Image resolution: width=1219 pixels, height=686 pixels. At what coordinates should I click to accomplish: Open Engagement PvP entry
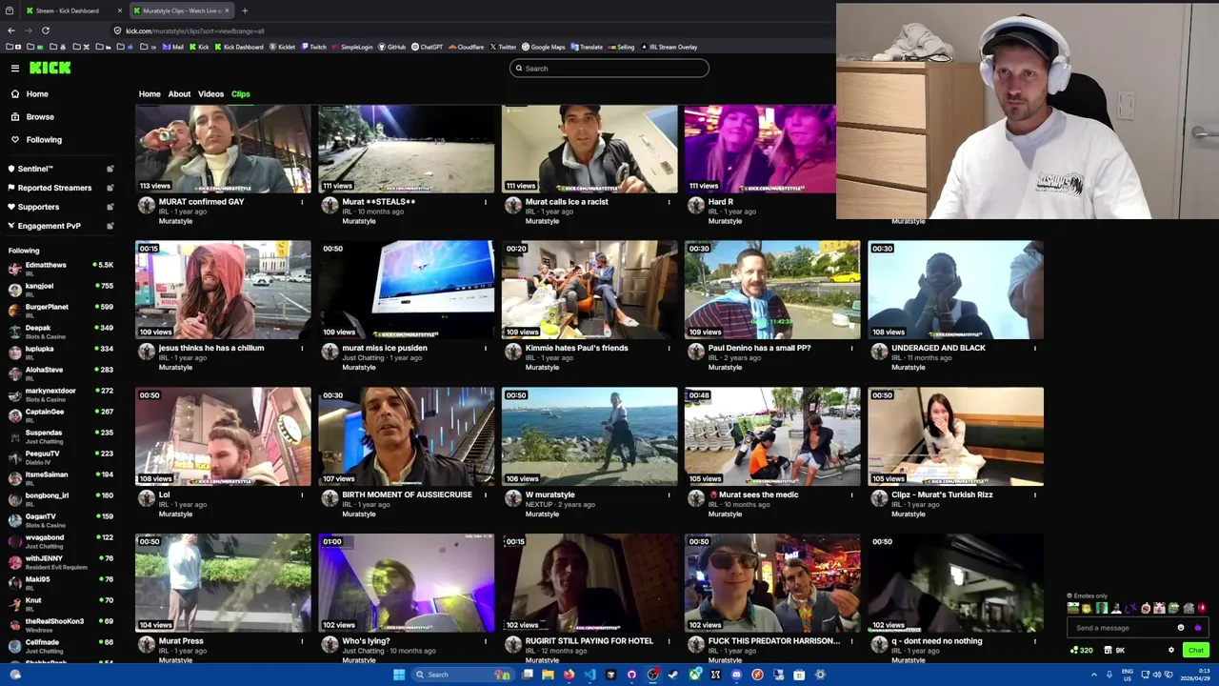click(x=49, y=226)
